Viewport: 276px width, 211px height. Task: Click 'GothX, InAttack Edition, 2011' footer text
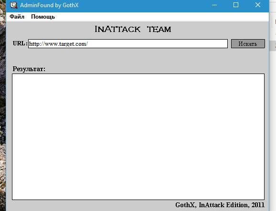tap(220, 205)
